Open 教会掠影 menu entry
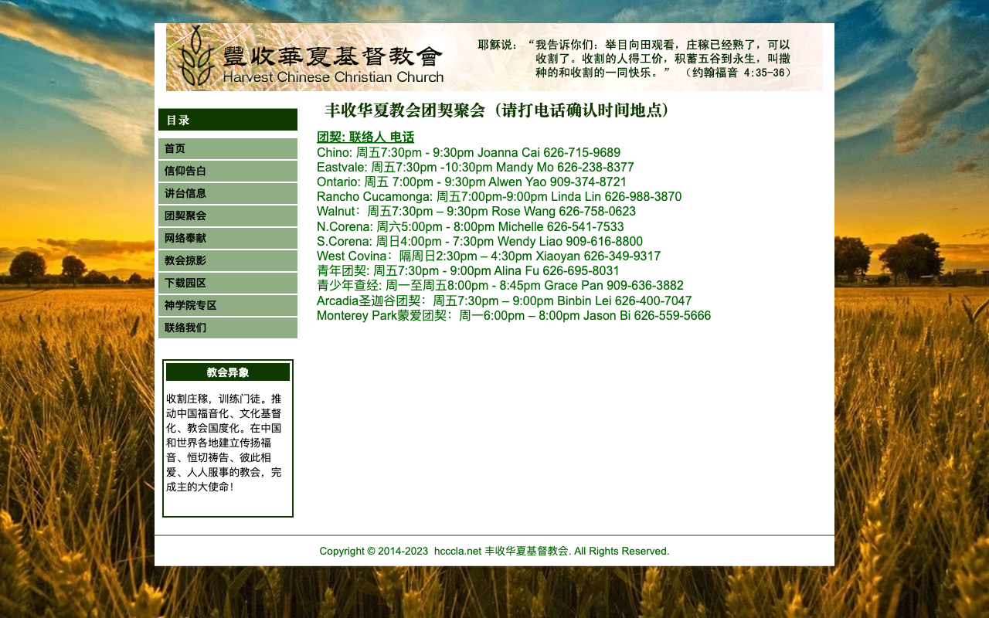 click(x=228, y=260)
